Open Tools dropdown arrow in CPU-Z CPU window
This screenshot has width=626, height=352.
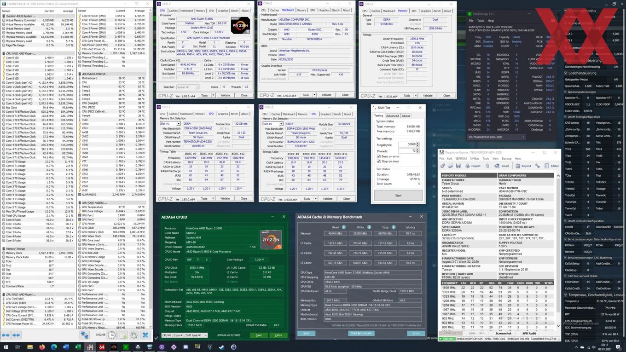tap(213, 95)
